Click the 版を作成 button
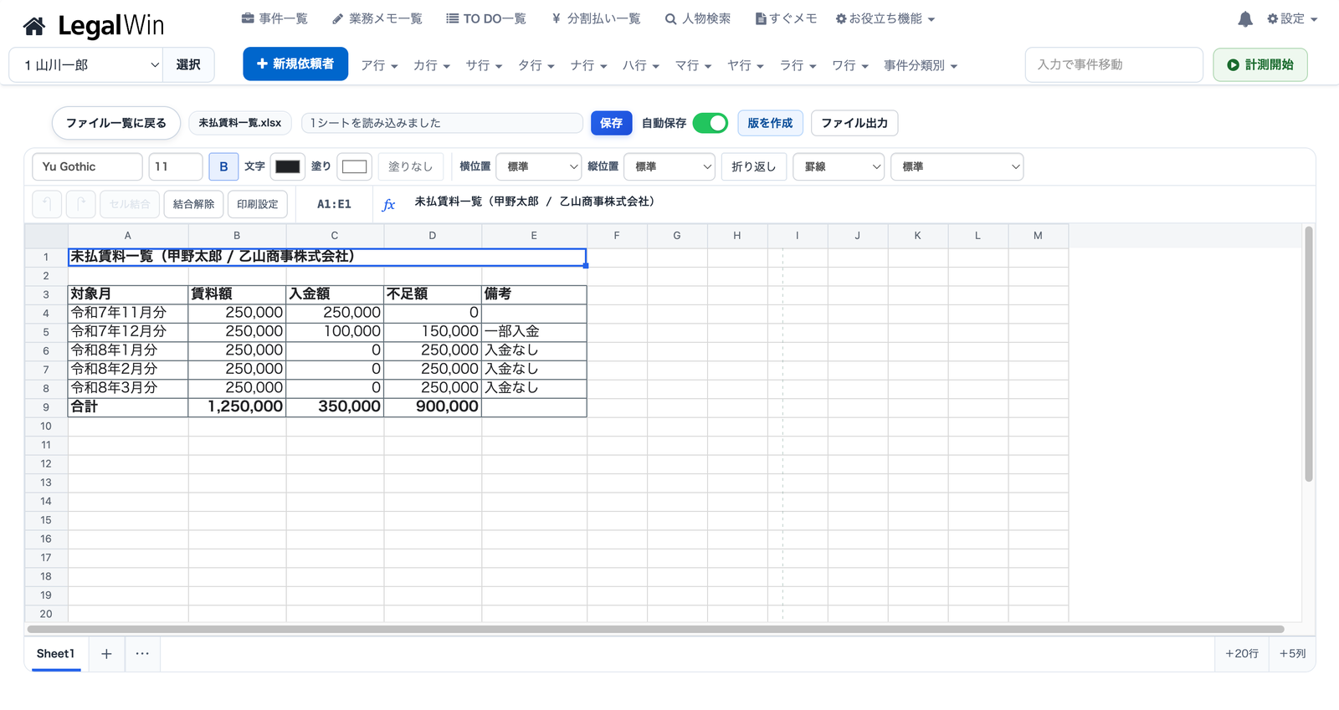 click(x=770, y=123)
